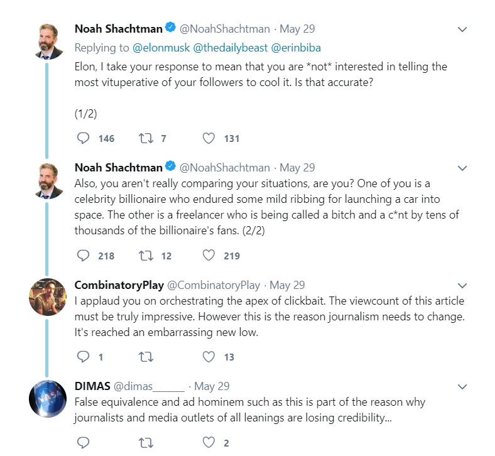Open more options on CombinatoryPlay's tweet
The height and width of the screenshot is (456, 495).
(x=462, y=286)
